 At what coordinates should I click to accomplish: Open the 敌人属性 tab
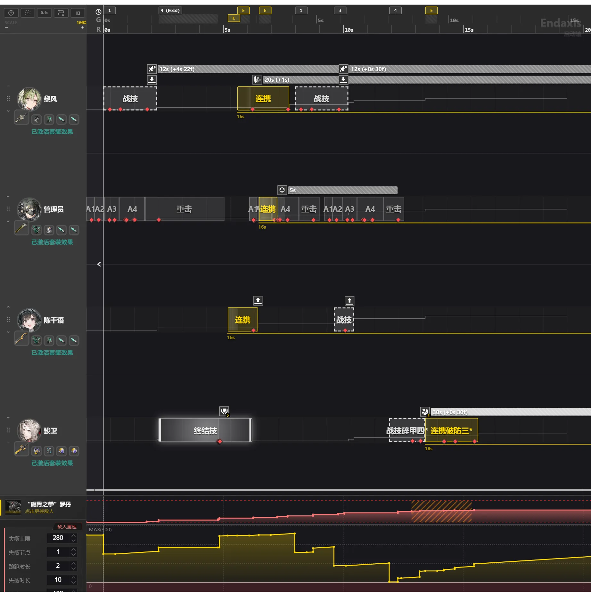point(67,527)
